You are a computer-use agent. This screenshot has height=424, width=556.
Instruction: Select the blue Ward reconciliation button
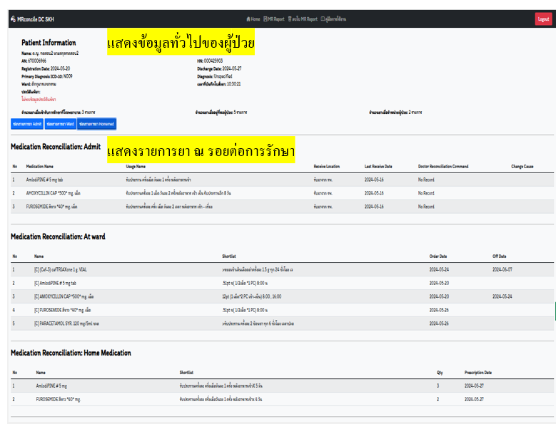click(61, 124)
